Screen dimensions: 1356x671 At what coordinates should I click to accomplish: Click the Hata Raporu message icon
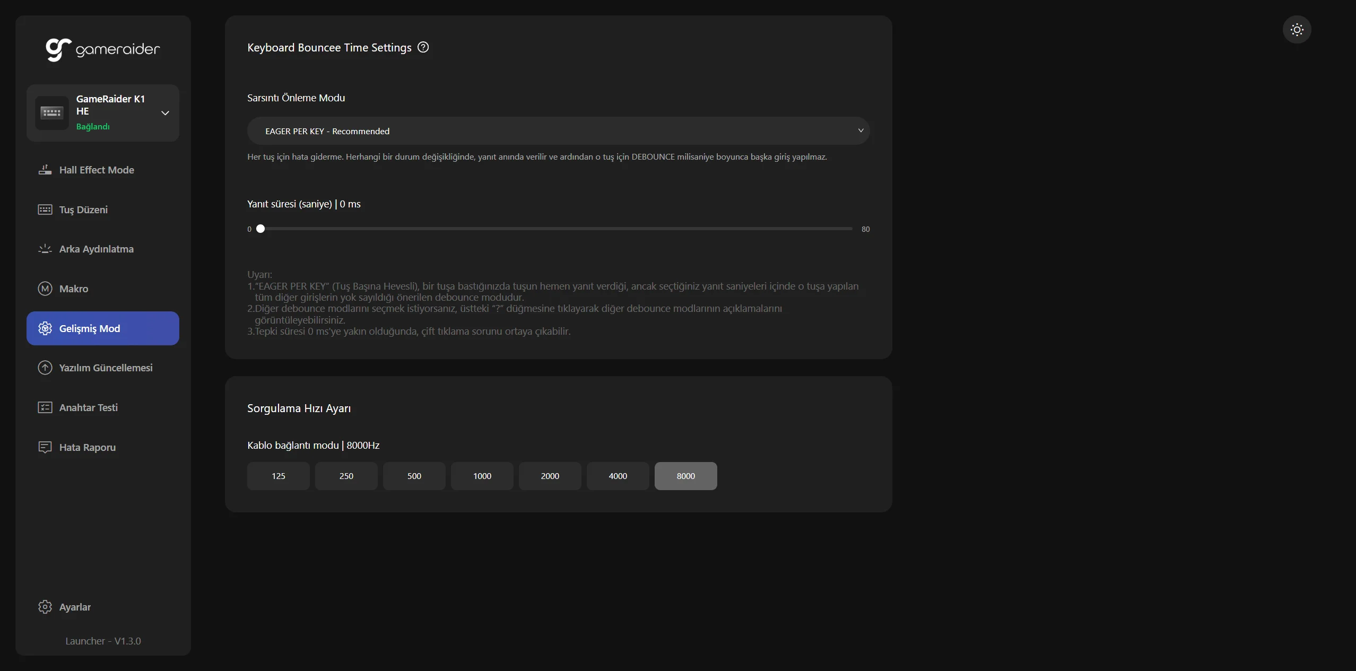[45, 447]
